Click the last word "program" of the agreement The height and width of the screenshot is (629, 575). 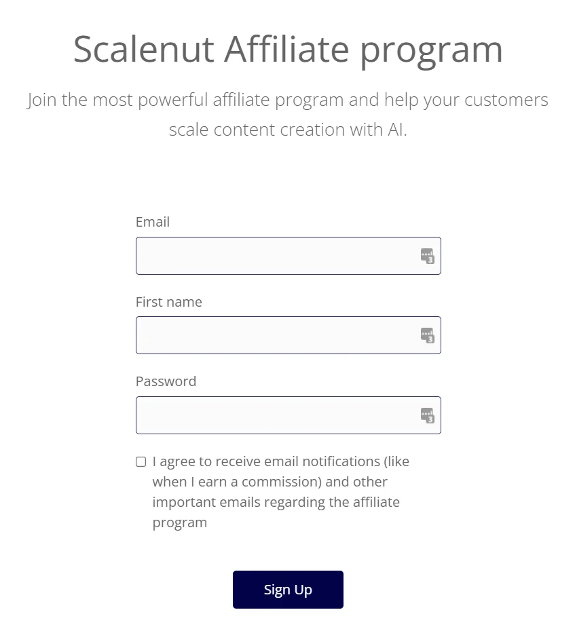[x=179, y=522]
